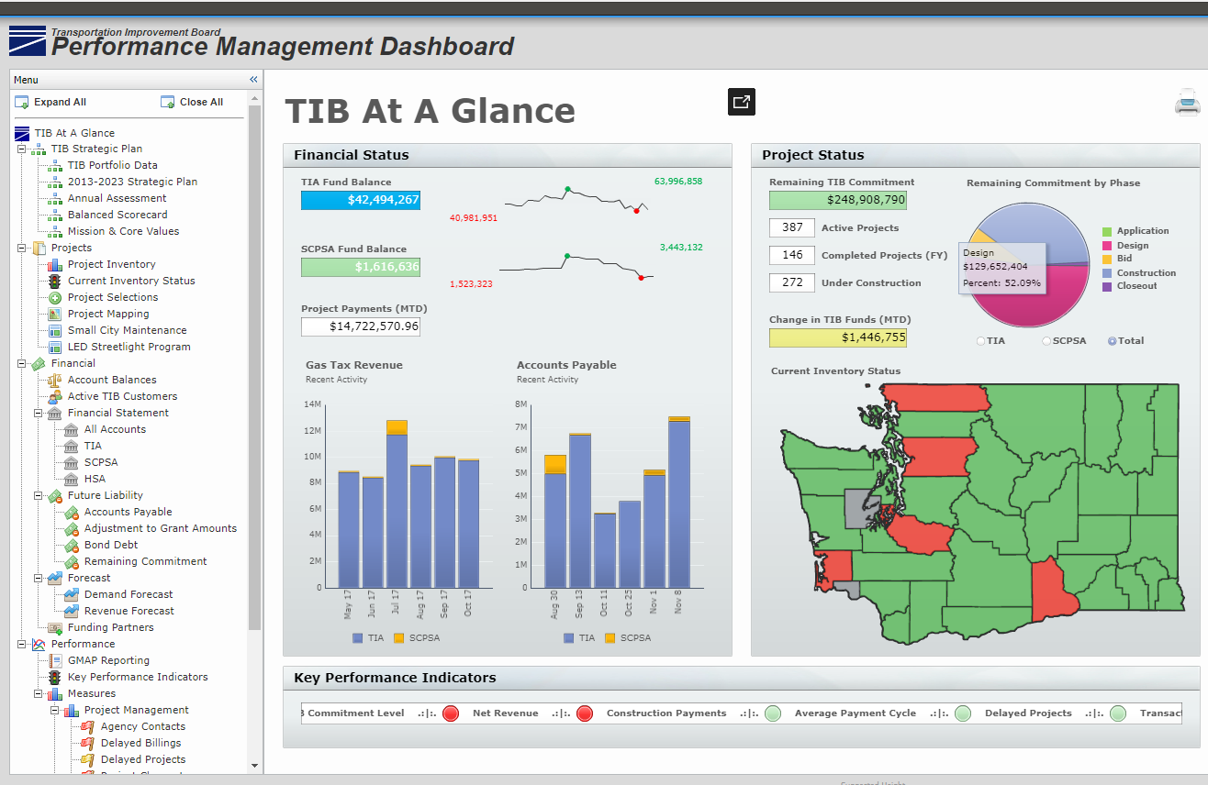Click the Construction legend color swatch
Image resolution: width=1208 pixels, height=785 pixels.
coord(1107,273)
